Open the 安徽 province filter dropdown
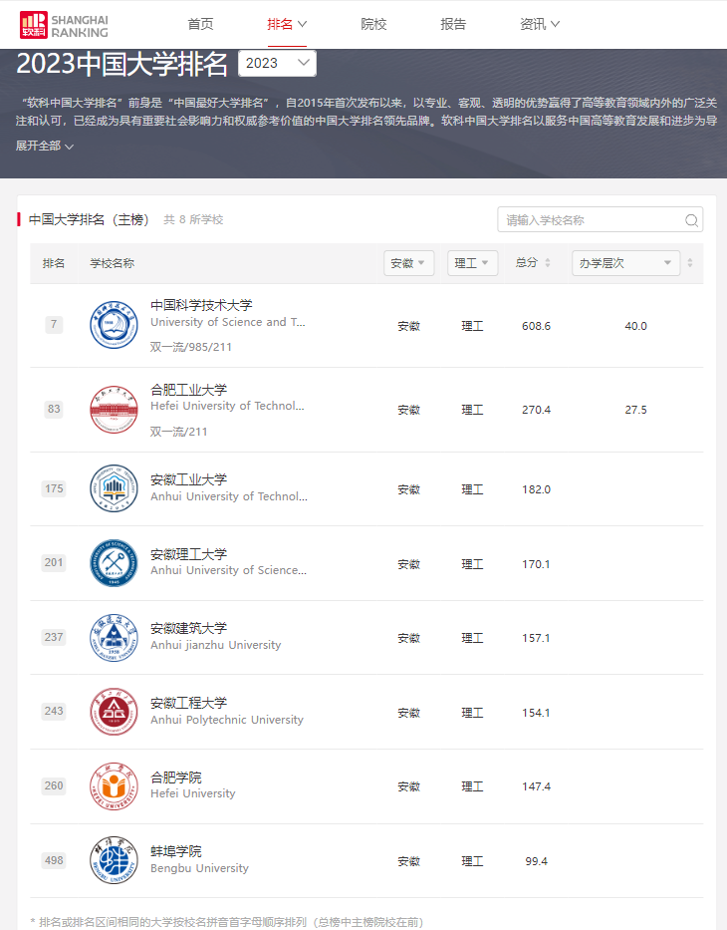 408,263
